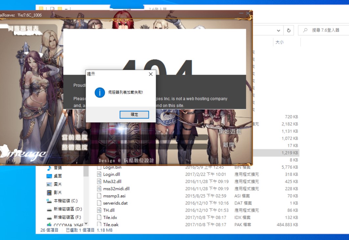
Task: Click the C: drive icon
Action: 49,201
